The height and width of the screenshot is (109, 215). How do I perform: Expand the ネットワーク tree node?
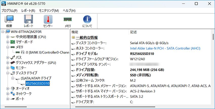click(x=8, y=94)
